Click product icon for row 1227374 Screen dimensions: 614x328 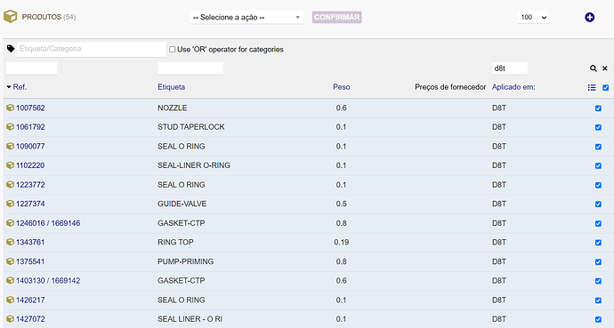tap(10, 204)
